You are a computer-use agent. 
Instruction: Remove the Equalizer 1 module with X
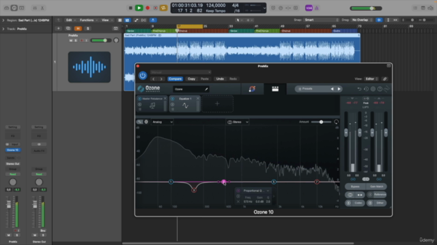pos(198,99)
